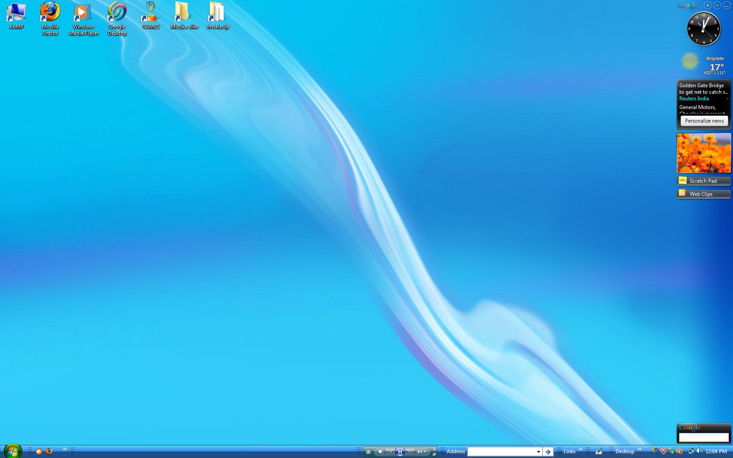Click the orange tray icon beside hardware icon

click(x=679, y=451)
